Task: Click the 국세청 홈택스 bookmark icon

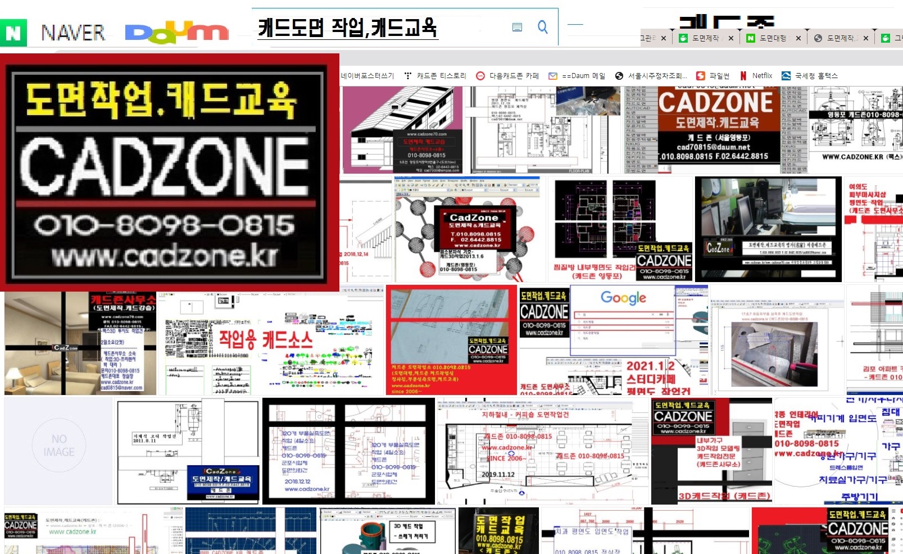Action: pos(786,76)
